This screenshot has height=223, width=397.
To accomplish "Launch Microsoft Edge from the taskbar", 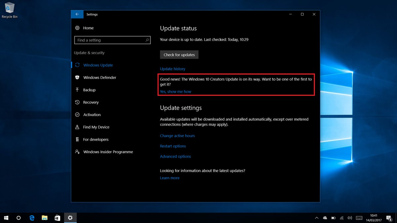I will (32, 218).
